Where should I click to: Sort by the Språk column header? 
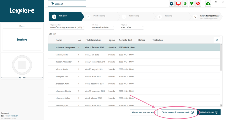pyautogui.click(x=112, y=40)
